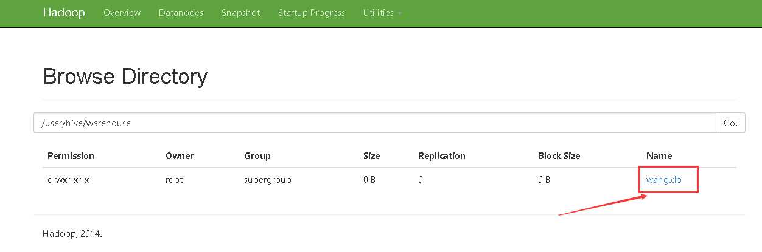762x252 pixels.
Task: Click the Permission column header
Action: click(x=71, y=156)
